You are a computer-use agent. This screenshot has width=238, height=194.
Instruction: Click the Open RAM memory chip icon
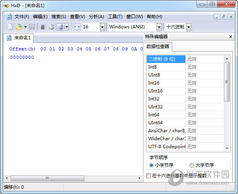(x=43, y=27)
